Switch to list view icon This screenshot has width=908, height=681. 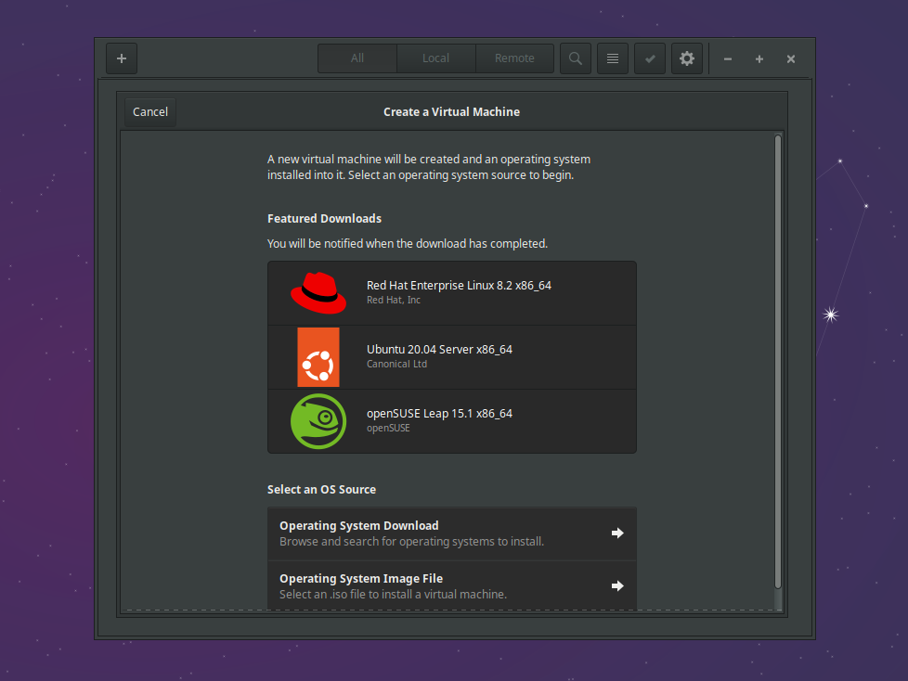click(613, 58)
